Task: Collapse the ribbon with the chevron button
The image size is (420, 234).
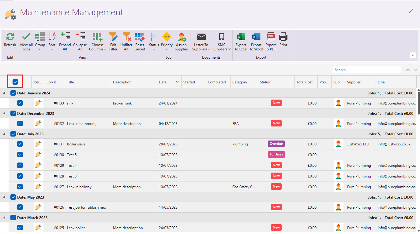Action: pyautogui.click(x=413, y=55)
